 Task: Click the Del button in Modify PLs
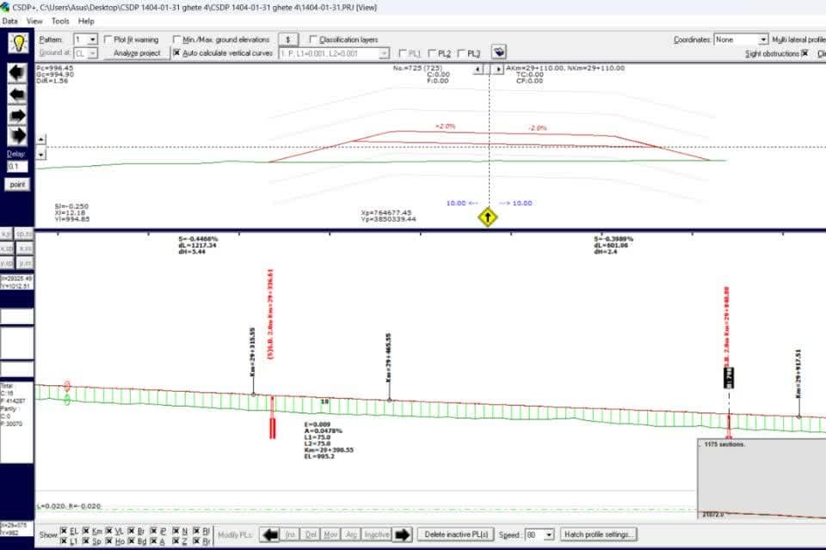click(x=311, y=535)
